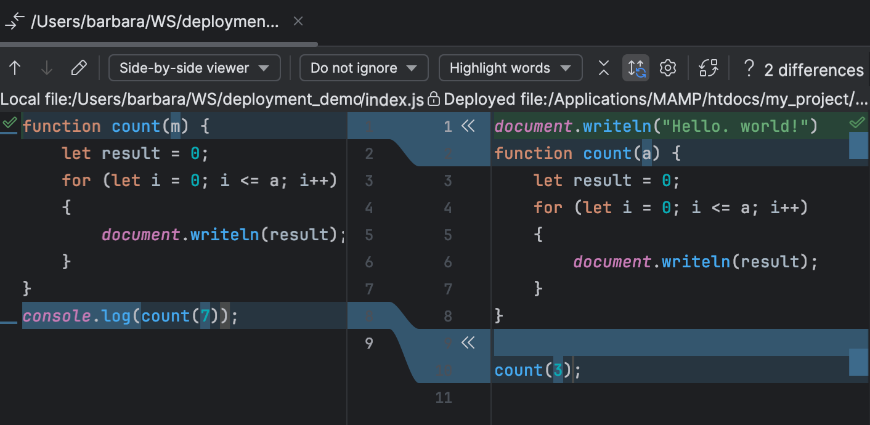Click lower blue marker in right error stripe
The image size is (870, 425).
coord(858,362)
